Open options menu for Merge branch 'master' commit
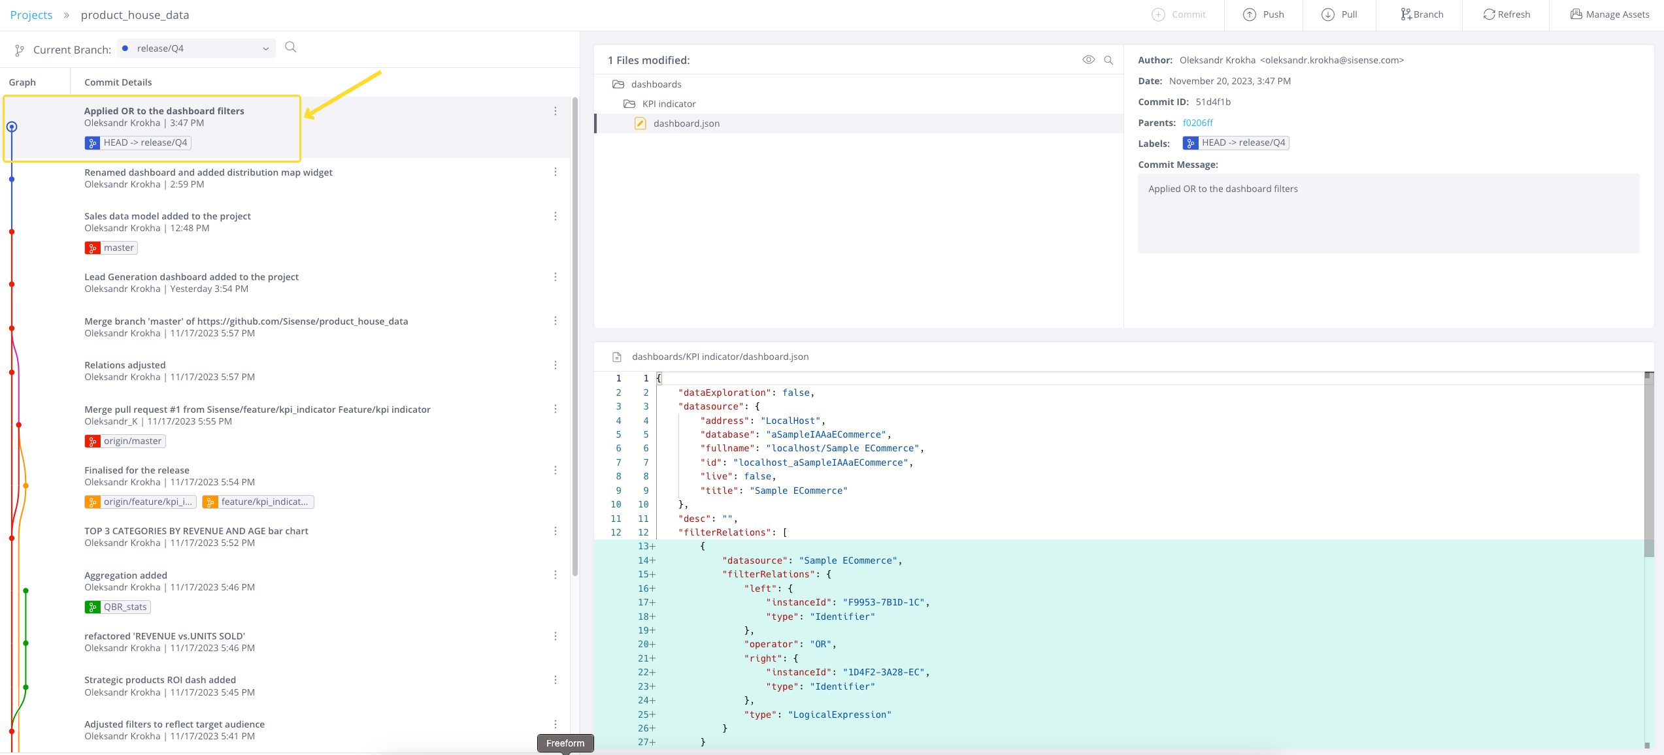Image resolution: width=1664 pixels, height=755 pixels. click(x=556, y=321)
